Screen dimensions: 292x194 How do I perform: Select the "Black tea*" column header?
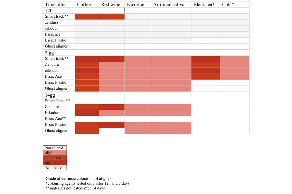click(204, 5)
